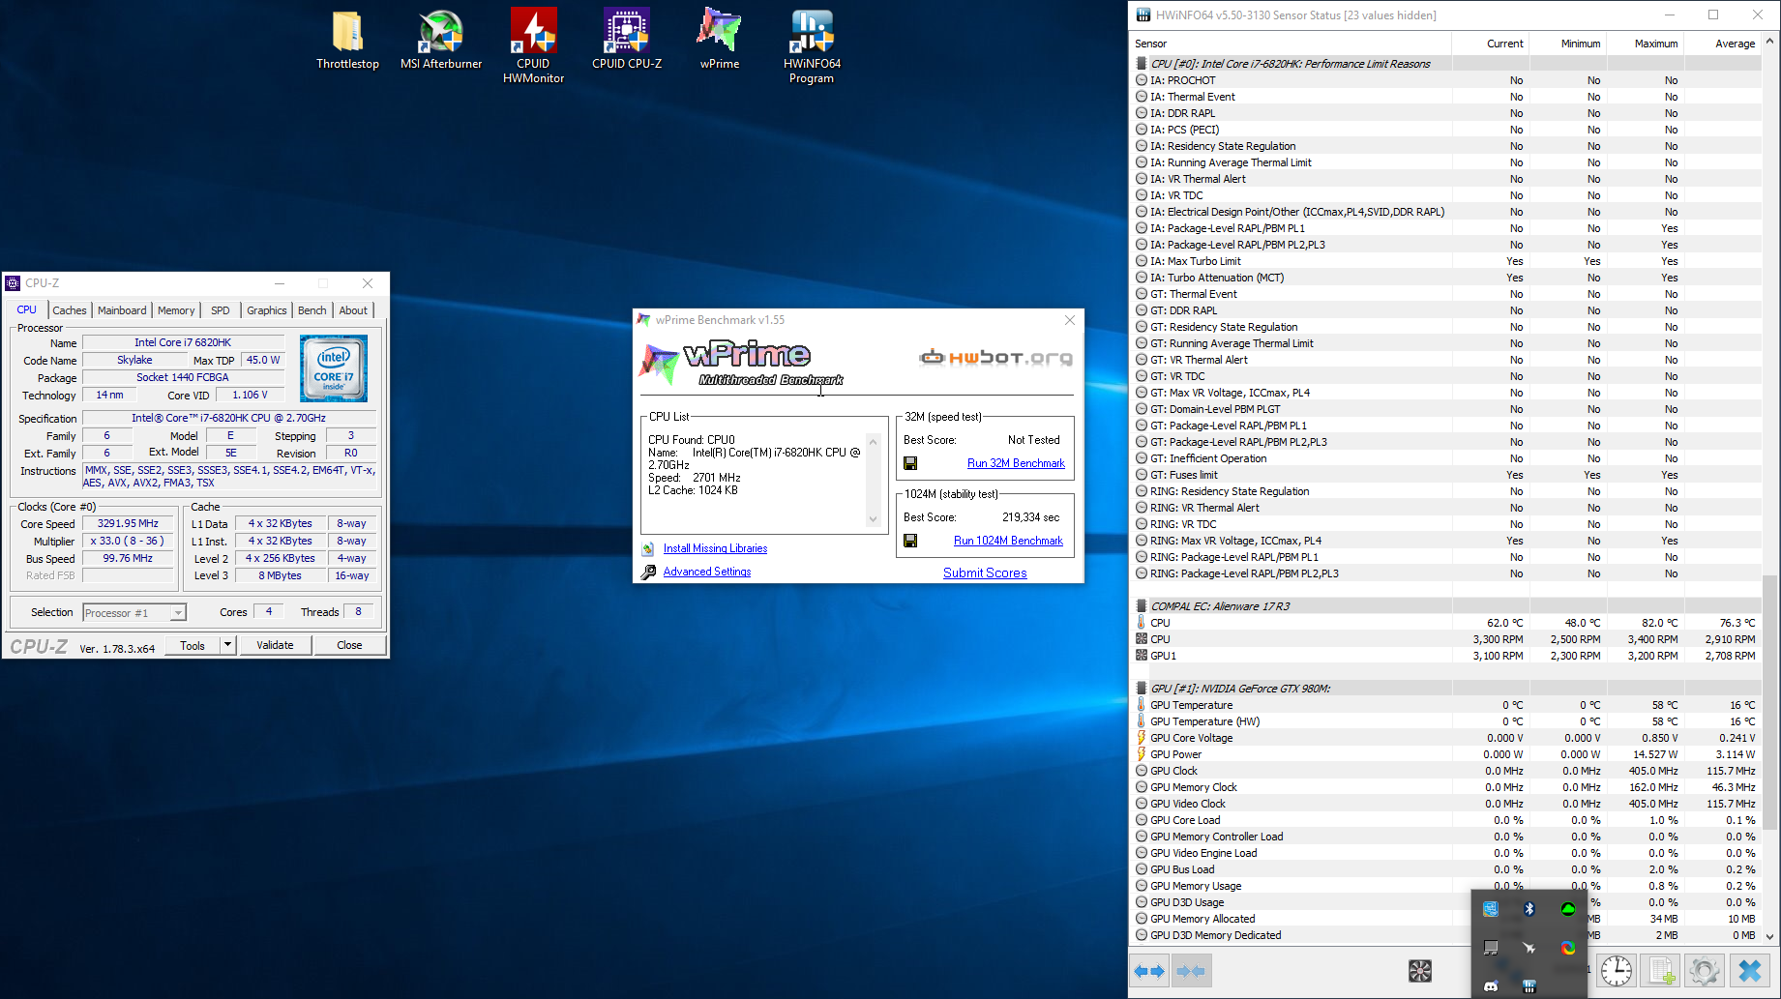Collapse the CPU Performance Limit Reasons sensor group

pos(1142,64)
